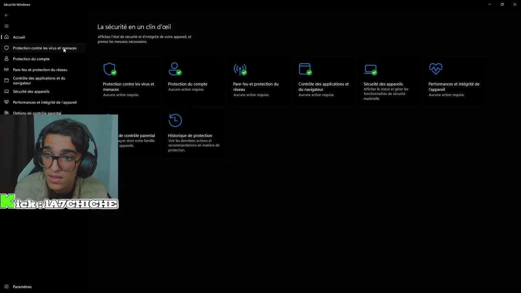Viewport: 521px width, 293px height.
Task: Click the Accueil home icon in sidebar
Action: [x=7, y=37]
